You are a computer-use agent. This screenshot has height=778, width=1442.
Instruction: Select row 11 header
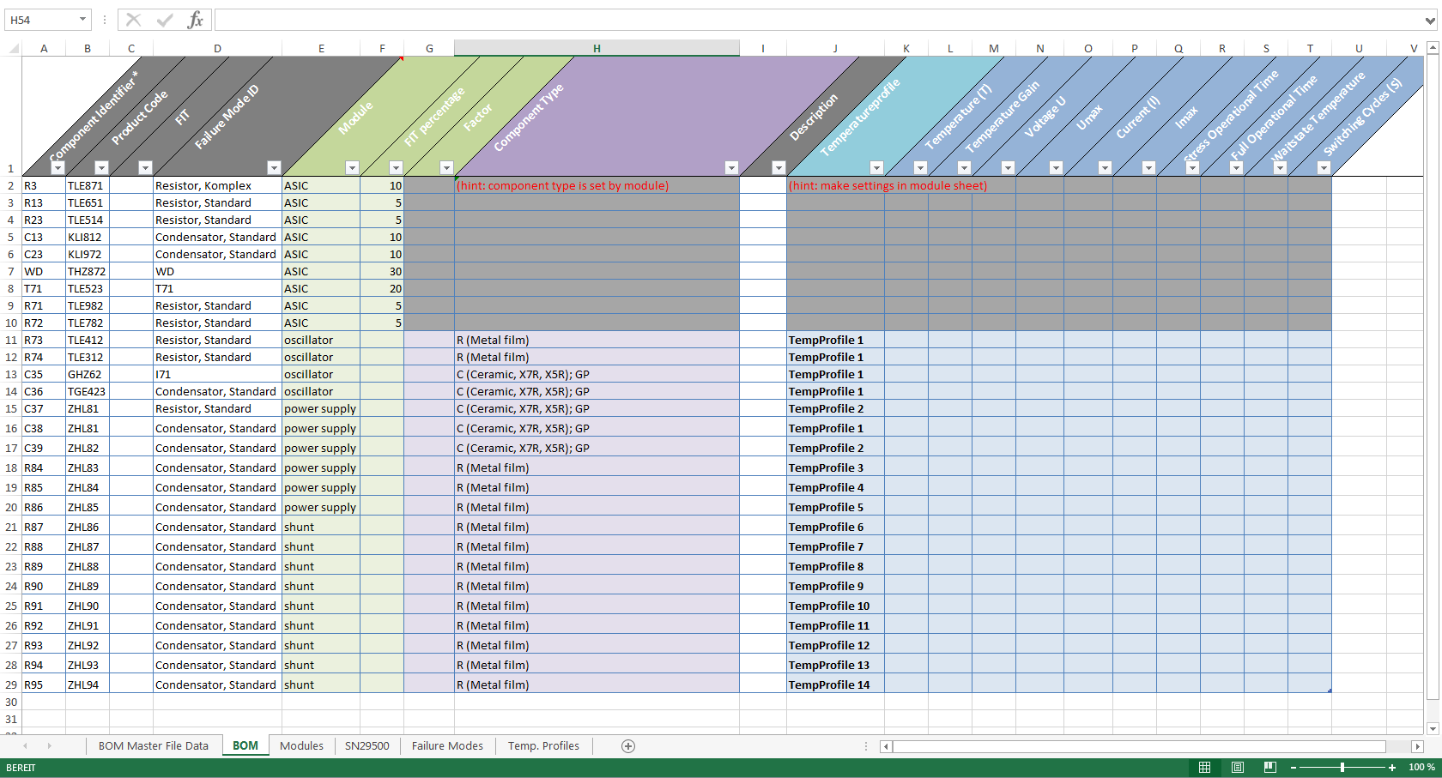tap(11, 340)
